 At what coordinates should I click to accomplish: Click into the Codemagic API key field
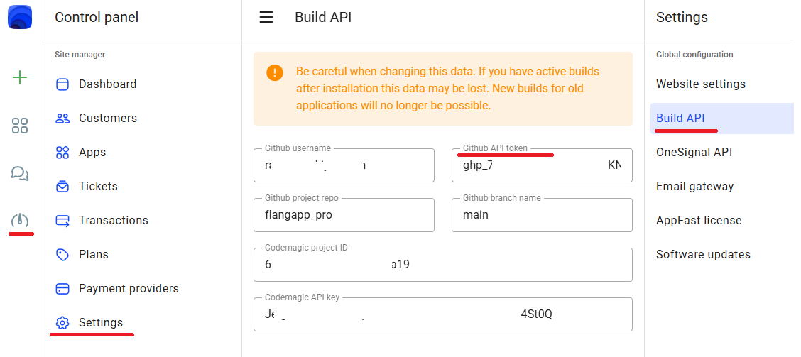point(442,314)
